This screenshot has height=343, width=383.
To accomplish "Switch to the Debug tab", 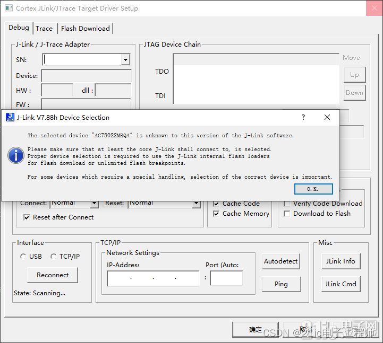I will point(19,28).
